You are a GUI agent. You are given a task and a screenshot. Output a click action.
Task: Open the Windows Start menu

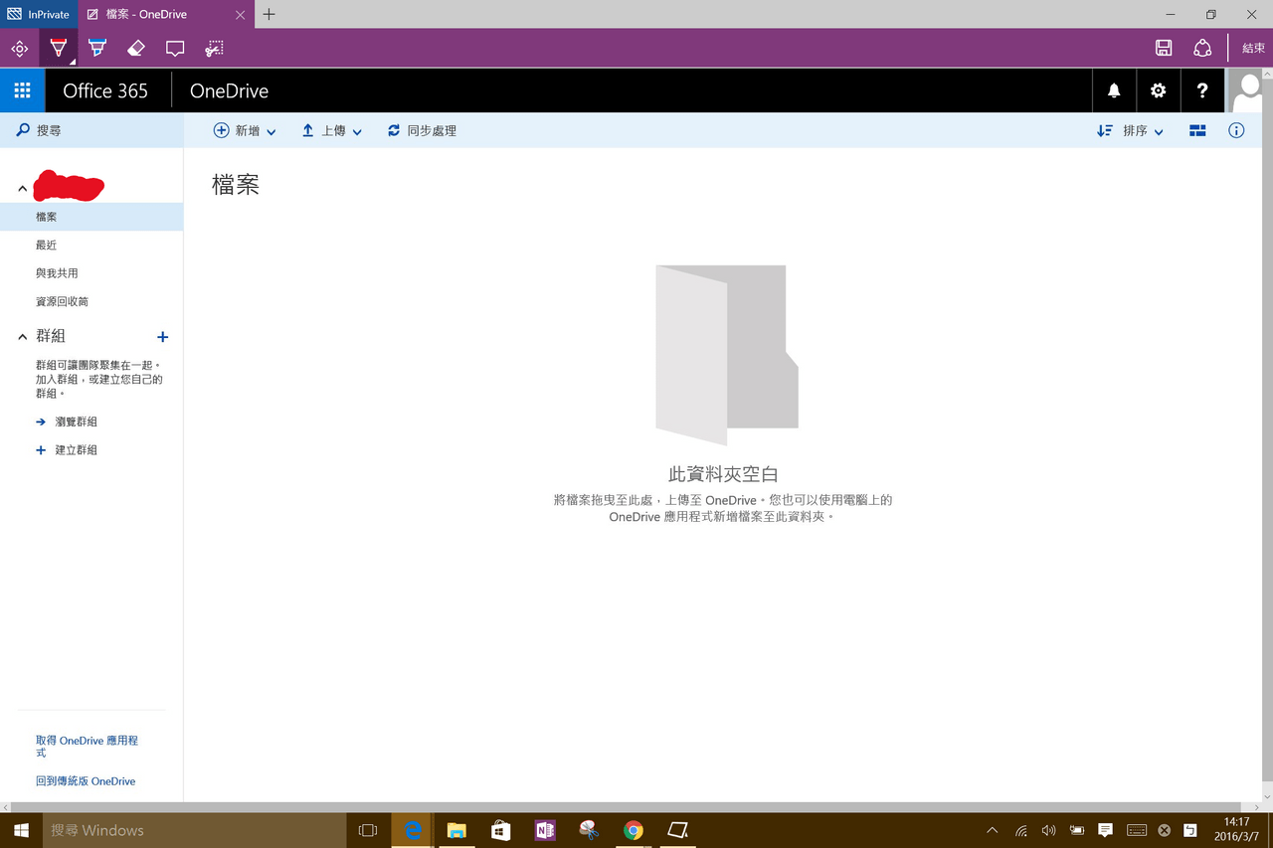(21, 830)
